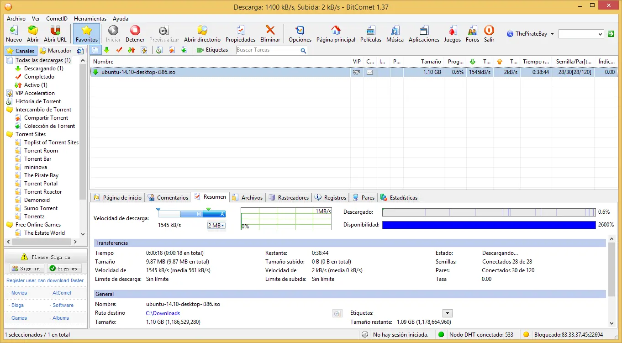Open Propiedades of the selected task
Image resolution: width=622 pixels, height=343 pixels.
pos(241,34)
